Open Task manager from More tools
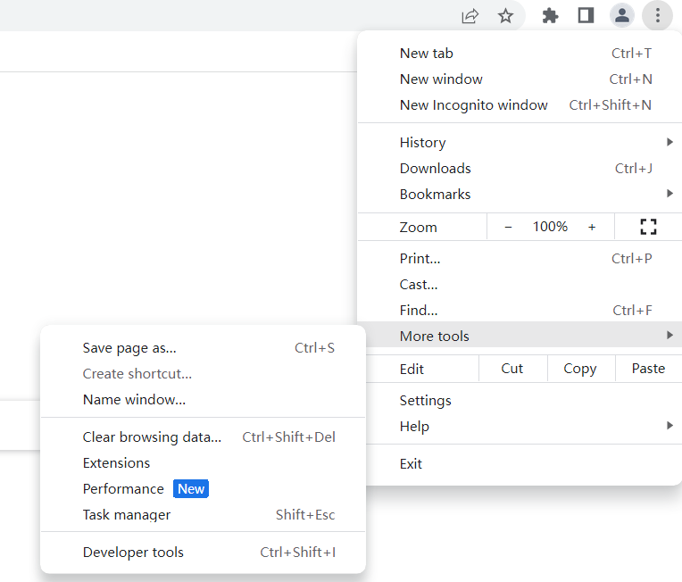Screen dimensions: 682x582 click(x=204, y=514)
